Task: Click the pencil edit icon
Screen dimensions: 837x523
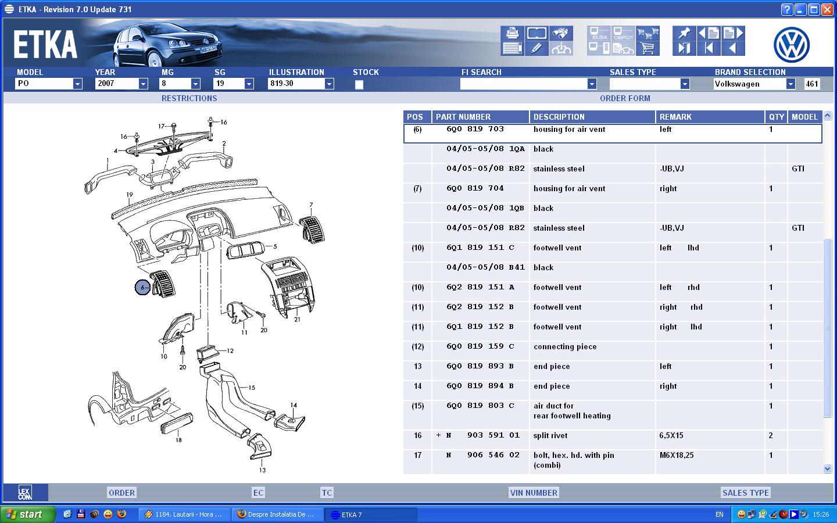Action: [536, 48]
